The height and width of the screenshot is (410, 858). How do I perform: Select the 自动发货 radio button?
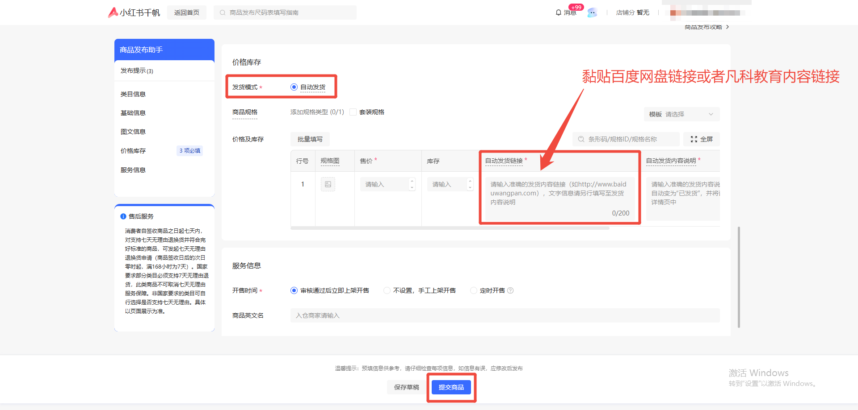pyautogui.click(x=294, y=87)
